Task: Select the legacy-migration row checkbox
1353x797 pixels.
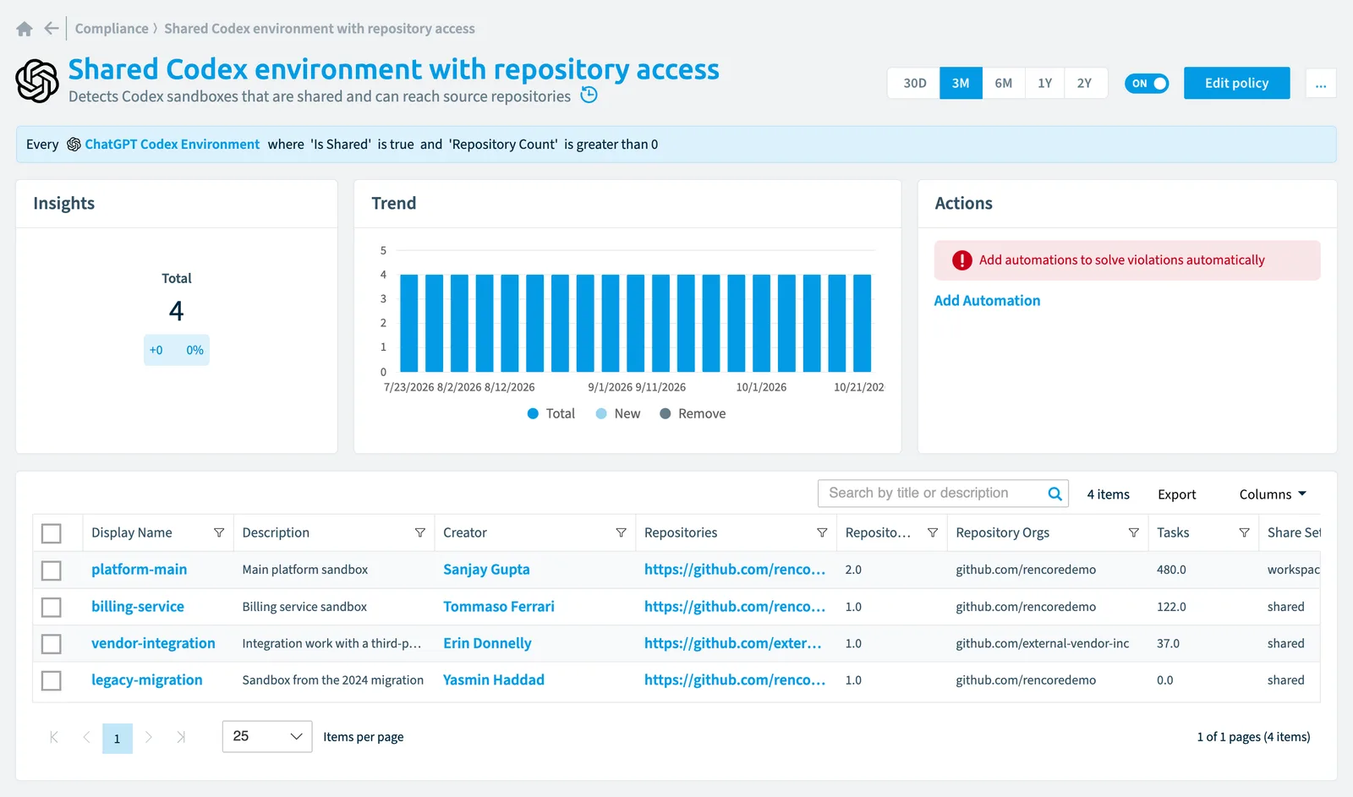Action: pos(52,680)
